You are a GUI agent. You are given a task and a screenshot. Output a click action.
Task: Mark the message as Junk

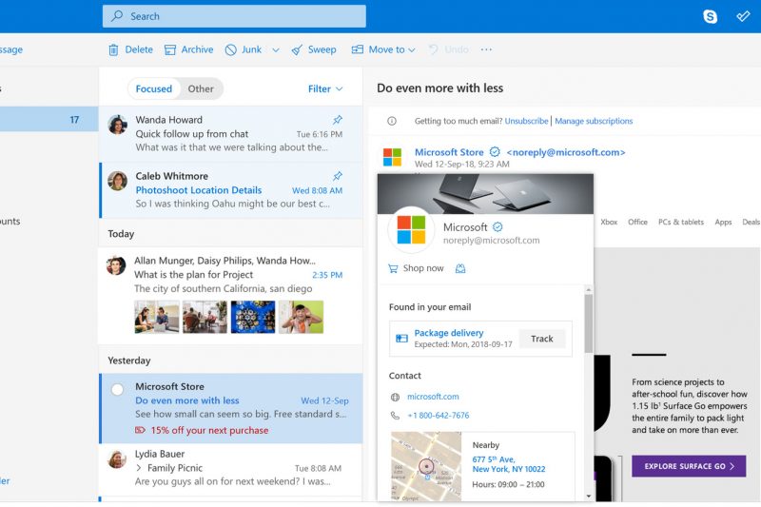(244, 49)
